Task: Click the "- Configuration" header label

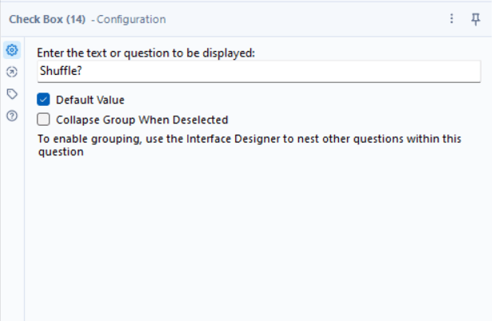Action: [x=128, y=19]
